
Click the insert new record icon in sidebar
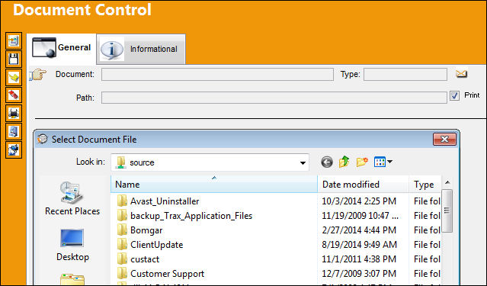pyautogui.click(x=14, y=40)
